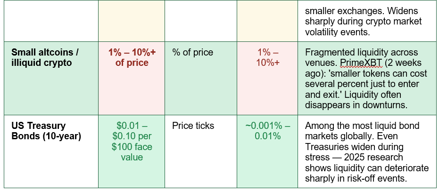
Task: Click the 'Fragmented liquidity across venues' text
Action: click(x=361, y=57)
